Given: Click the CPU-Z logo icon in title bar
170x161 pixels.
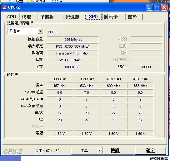Looking at the screenshot, I should coord(4,7).
